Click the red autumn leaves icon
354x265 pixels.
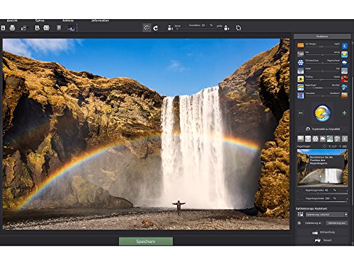pyautogui.click(x=345, y=79)
